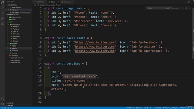
Task: Open Hero.js in the file tree
Action: point(15,31)
